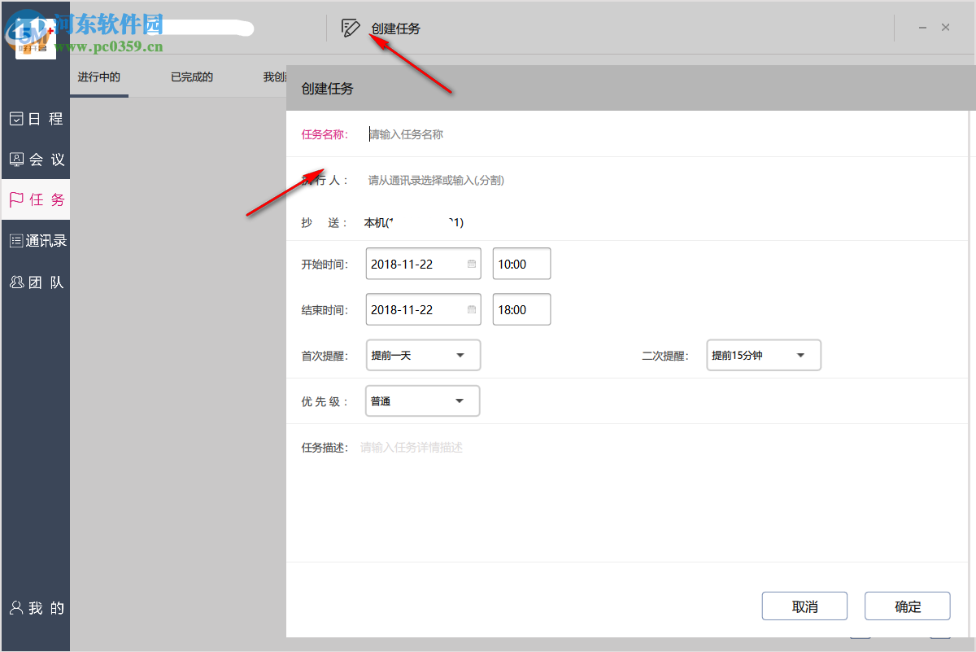The image size is (976, 652).
Task: Click the app logo at top left
Action: coord(36,38)
